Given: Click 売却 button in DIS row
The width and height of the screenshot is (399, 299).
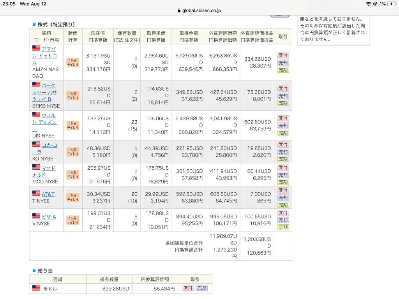Looking at the screenshot, I should coord(283,125).
